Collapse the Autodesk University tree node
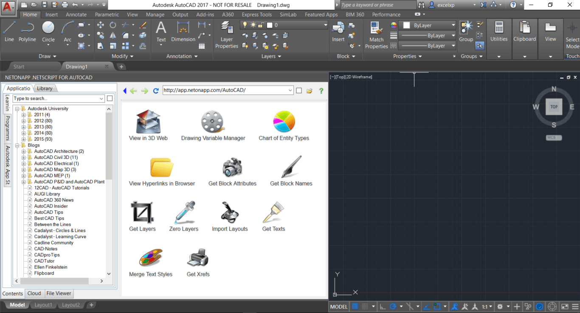The width and height of the screenshot is (580, 313). (x=17, y=109)
